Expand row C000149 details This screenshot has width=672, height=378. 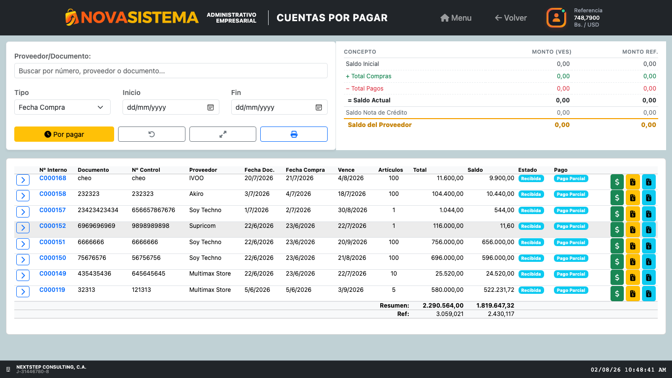pyautogui.click(x=23, y=276)
